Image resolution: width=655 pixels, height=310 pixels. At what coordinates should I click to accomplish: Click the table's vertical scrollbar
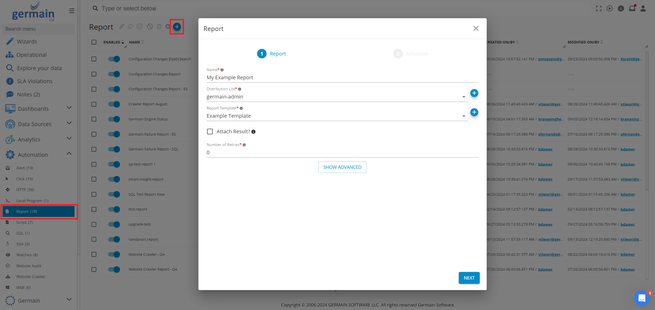647,120
